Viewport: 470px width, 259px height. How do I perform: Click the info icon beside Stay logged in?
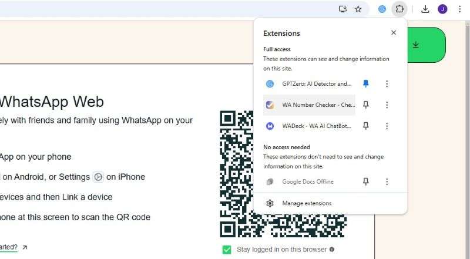click(332, 250)
